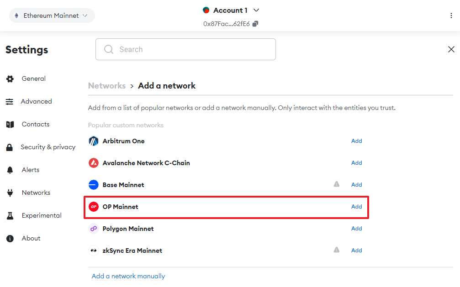The image size is (460, 287).
Task: Copy the account address with the copy icon
Action: [256, 23]
